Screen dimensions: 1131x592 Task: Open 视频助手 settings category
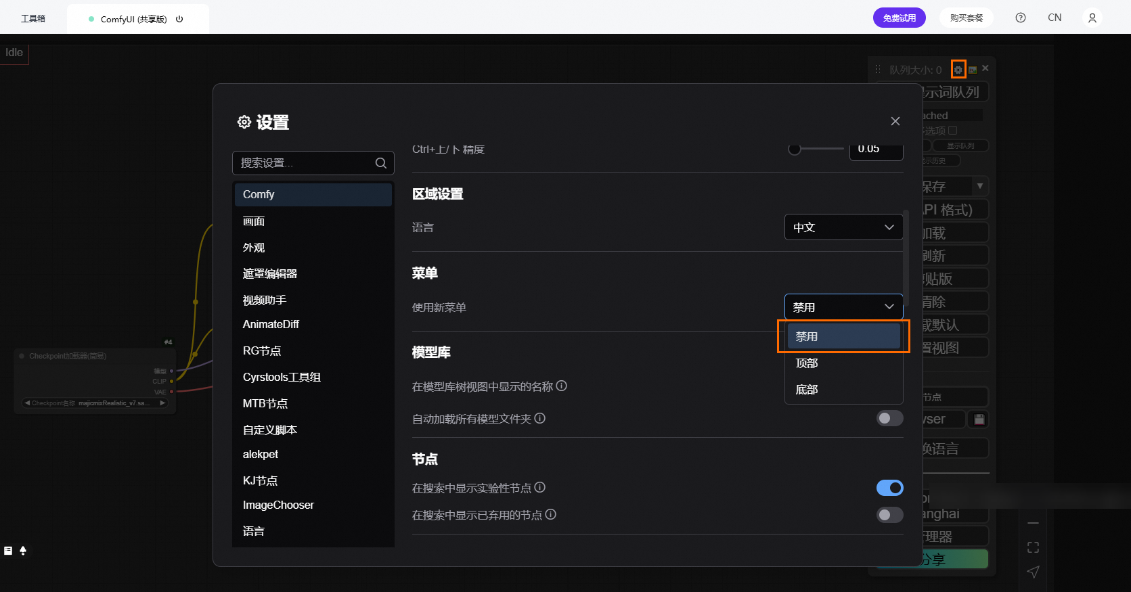(x=313, y=300)
